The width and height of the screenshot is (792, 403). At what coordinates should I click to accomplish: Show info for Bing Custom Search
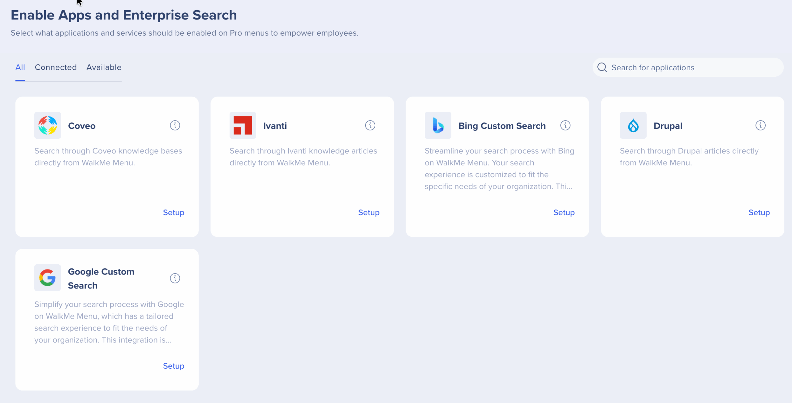[x=565, y=125]
